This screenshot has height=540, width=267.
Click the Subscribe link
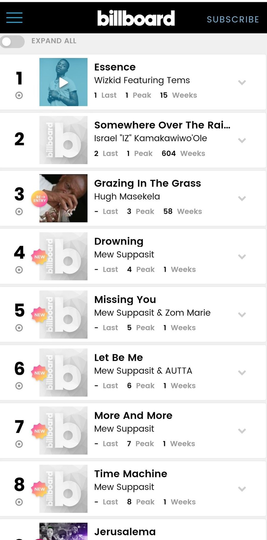click(233, 20)
